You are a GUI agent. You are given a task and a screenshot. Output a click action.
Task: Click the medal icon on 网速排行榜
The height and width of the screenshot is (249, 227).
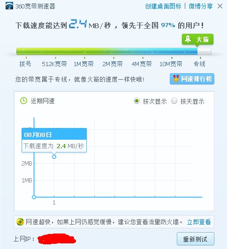coord(176,78)
